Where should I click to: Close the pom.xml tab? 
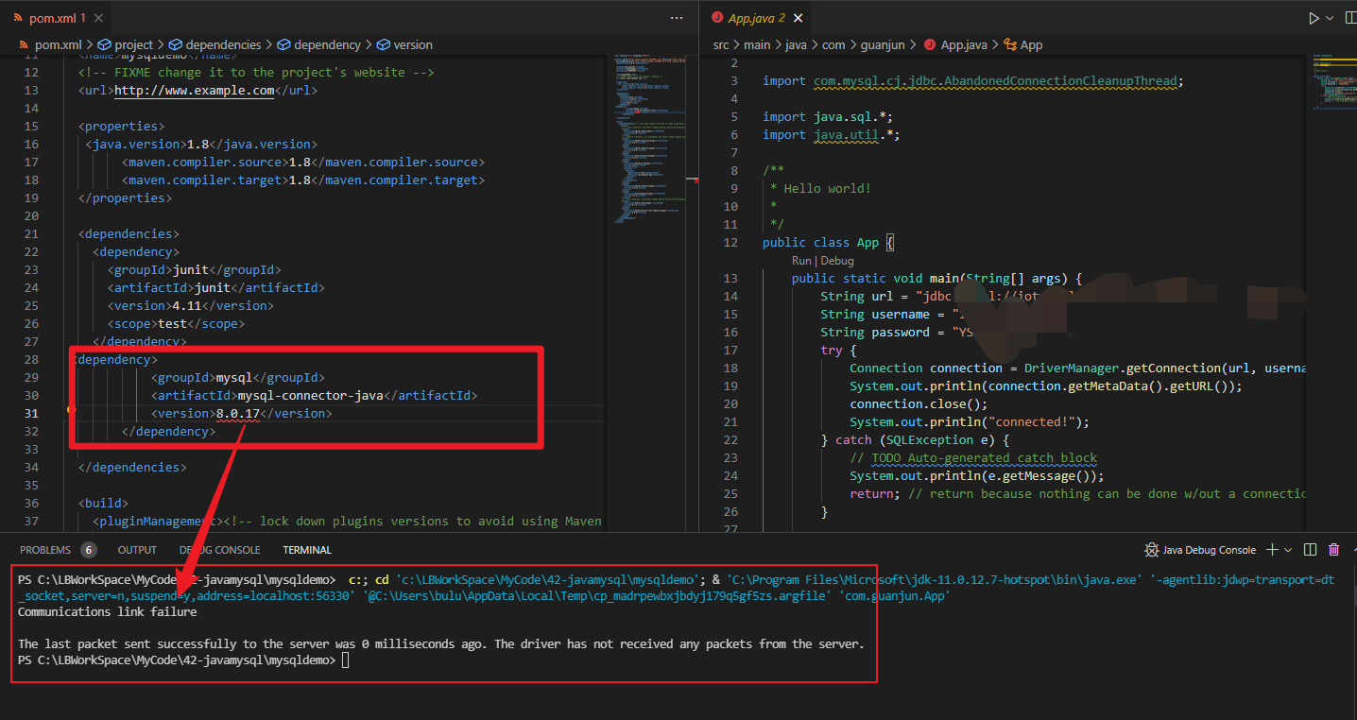pyautogui.click(x=100, y=18)
